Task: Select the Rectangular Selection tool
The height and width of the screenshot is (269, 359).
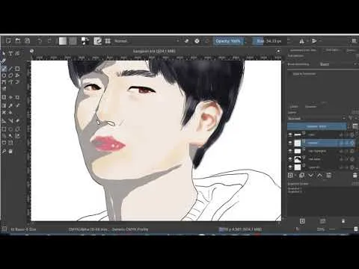Action: 4,129
